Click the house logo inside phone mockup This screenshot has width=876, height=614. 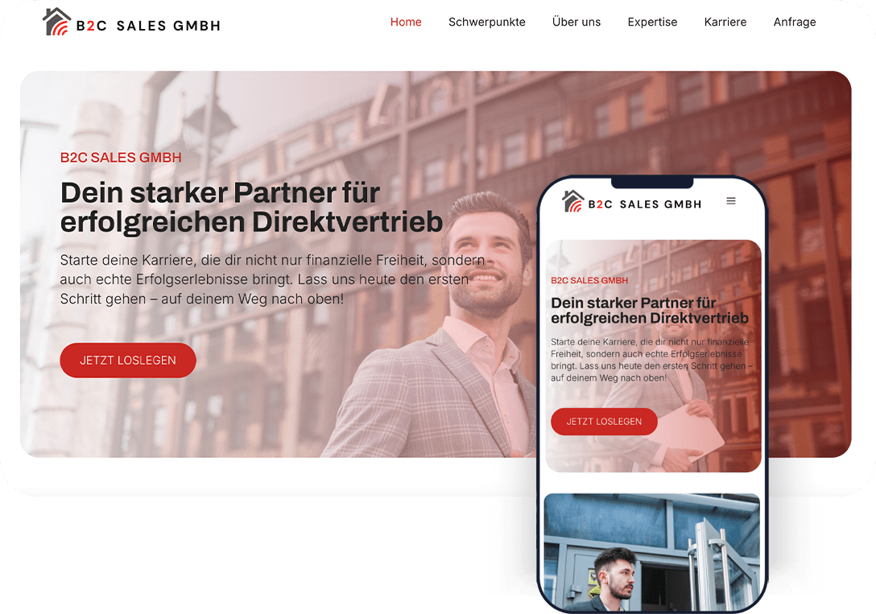click(572, 201)
